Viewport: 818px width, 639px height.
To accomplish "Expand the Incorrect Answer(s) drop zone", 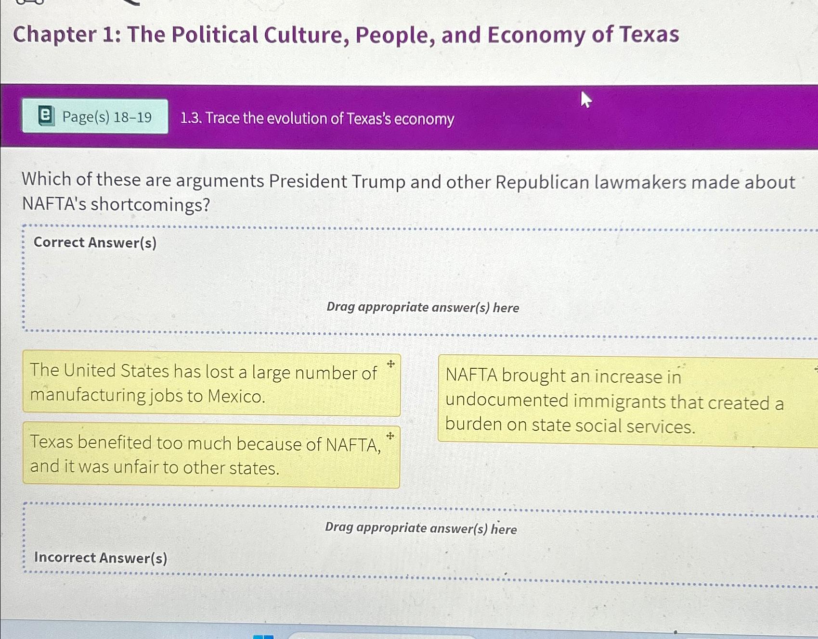I will (x=414, y=539).
